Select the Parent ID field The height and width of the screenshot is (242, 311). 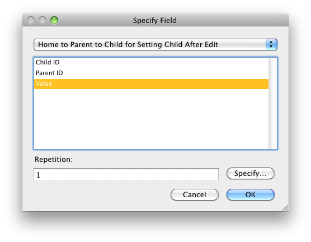(x=151, y=73)
